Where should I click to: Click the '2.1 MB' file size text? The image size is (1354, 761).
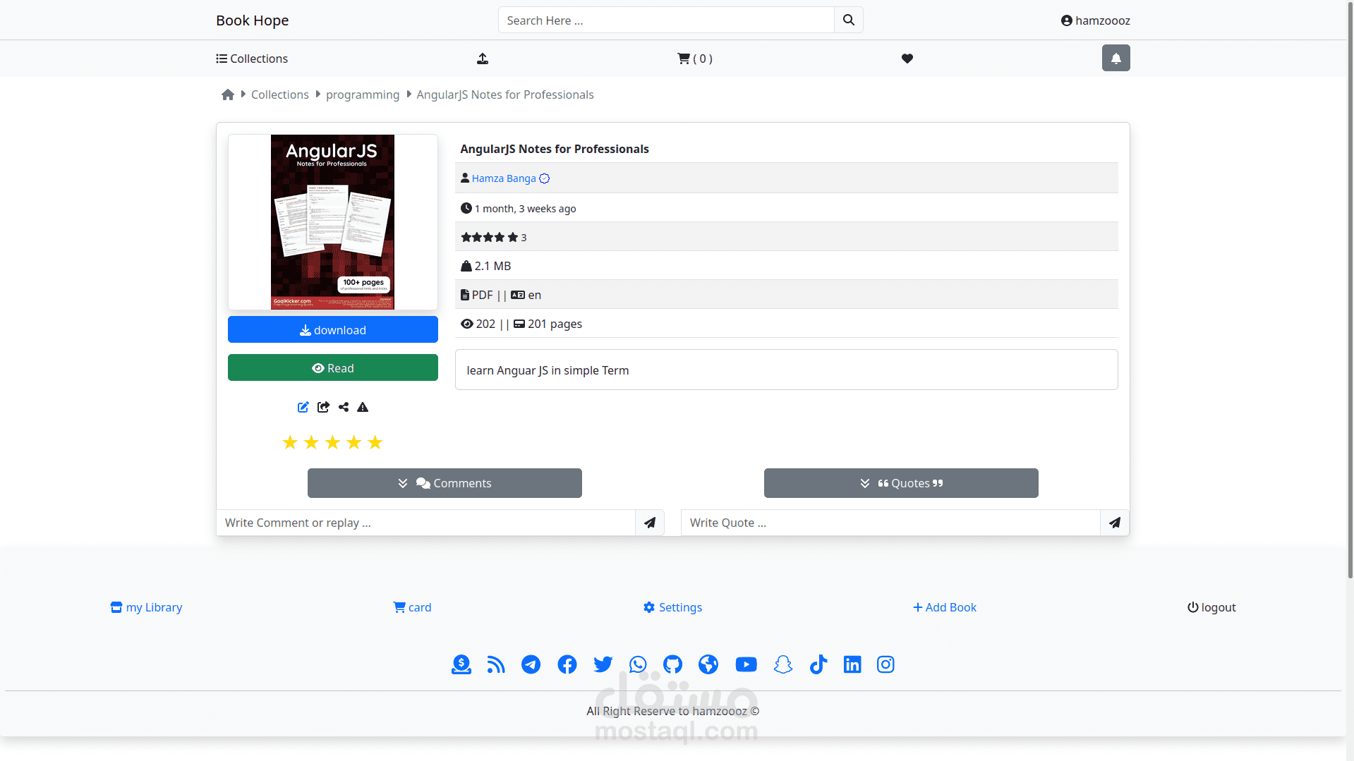(493, 266)
